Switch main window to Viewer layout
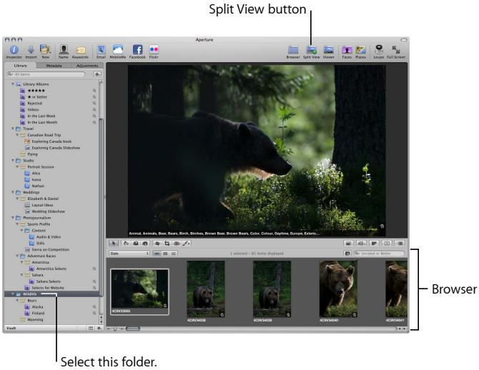Image resolution: width=479 pixels, height=370 pixels. point(328,50)
